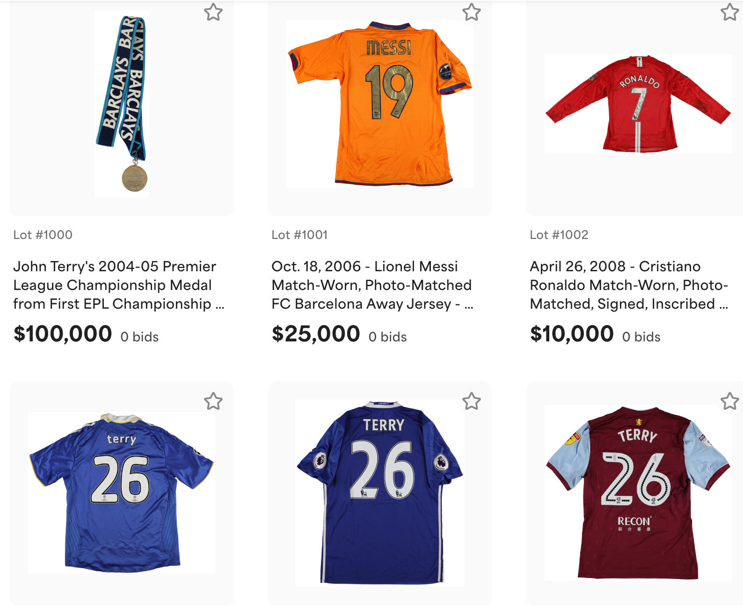Click the Lot #1000 label
Image resolution: width=743 pixels, height=608 pixels.
43,235
